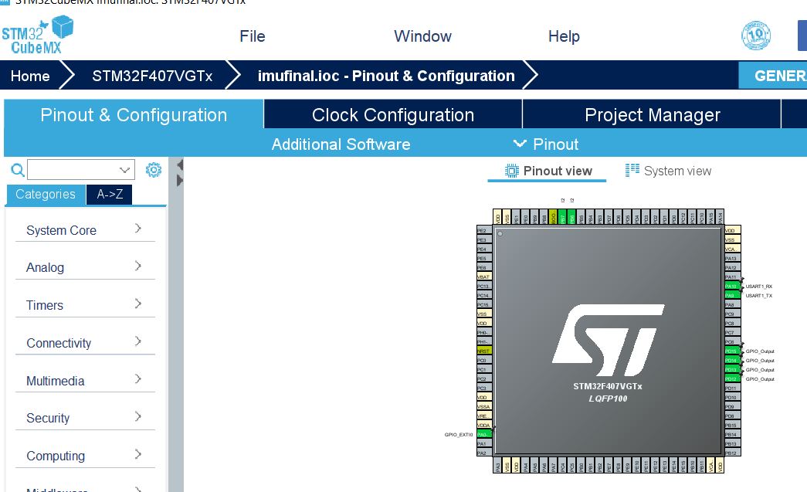Click the GPIO_EXTI0 signal label
807x492 pixels.
point(459,434)
